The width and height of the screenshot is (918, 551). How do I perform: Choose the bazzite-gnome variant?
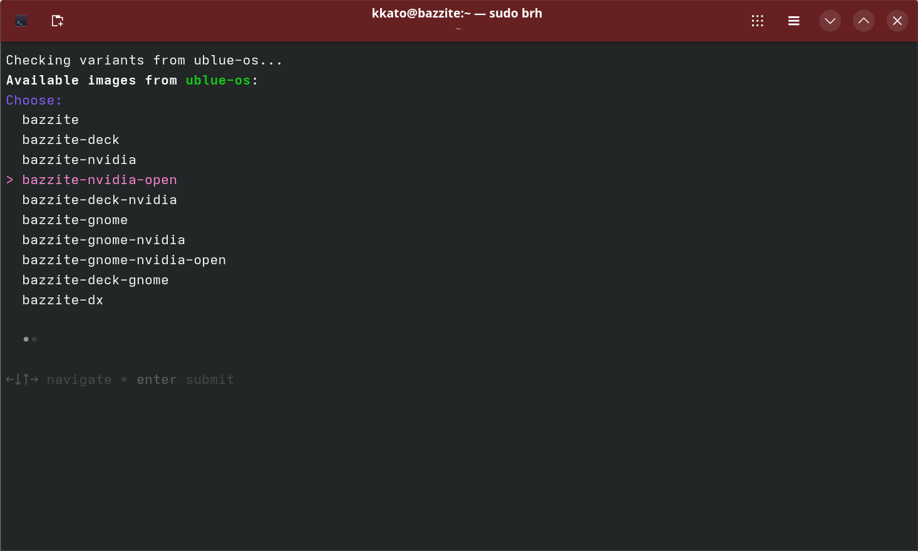(75, 220)
